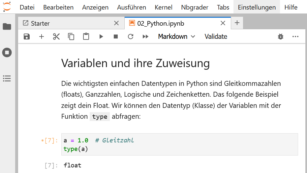Copy the selected cell
307x173 pixels.
(x=71, y=37)
